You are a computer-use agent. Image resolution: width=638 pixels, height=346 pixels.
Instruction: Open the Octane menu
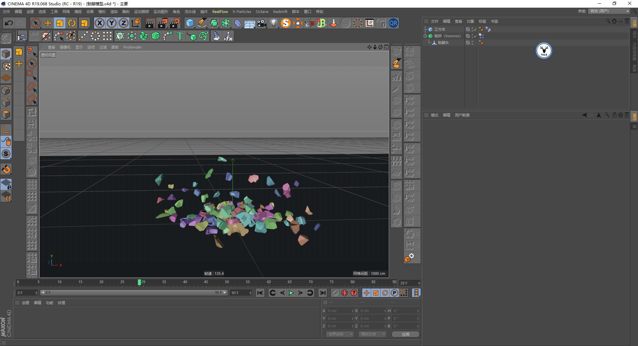tap(262, 12)
